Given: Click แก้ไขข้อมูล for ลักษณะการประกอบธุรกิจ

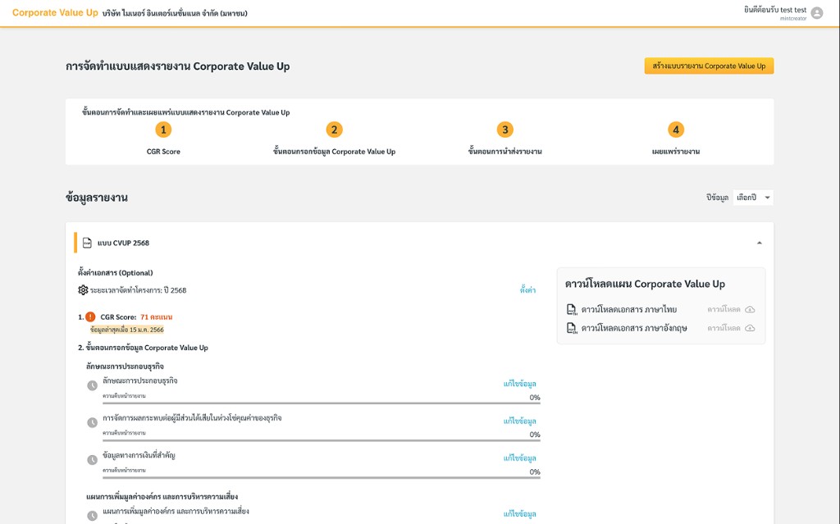Looking at the screenshot, I should [x=519, y=384].
